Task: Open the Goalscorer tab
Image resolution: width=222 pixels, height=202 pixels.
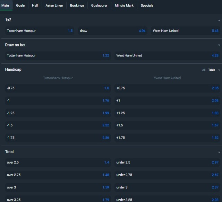Action: coord(99,6)
